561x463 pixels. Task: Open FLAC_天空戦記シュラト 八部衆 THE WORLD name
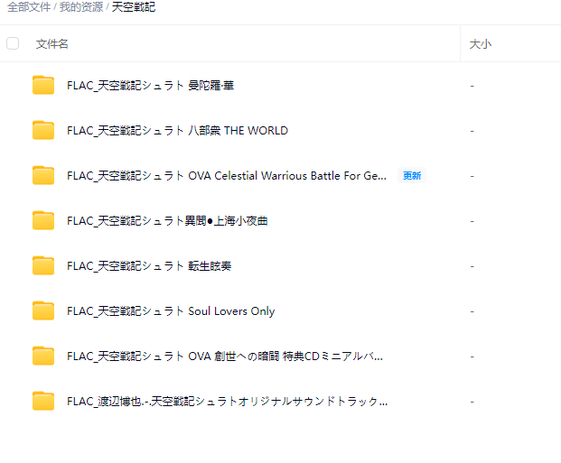[x=177, y=131]
